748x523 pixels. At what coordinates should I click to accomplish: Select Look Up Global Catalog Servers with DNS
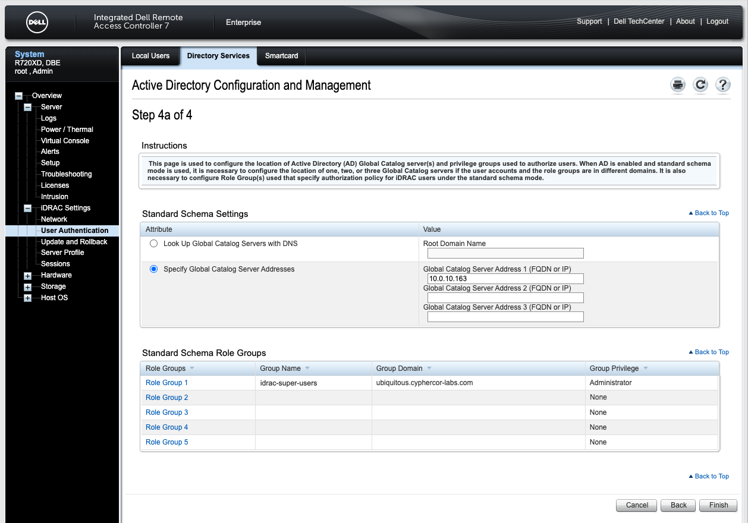click(x=154, y=244)
